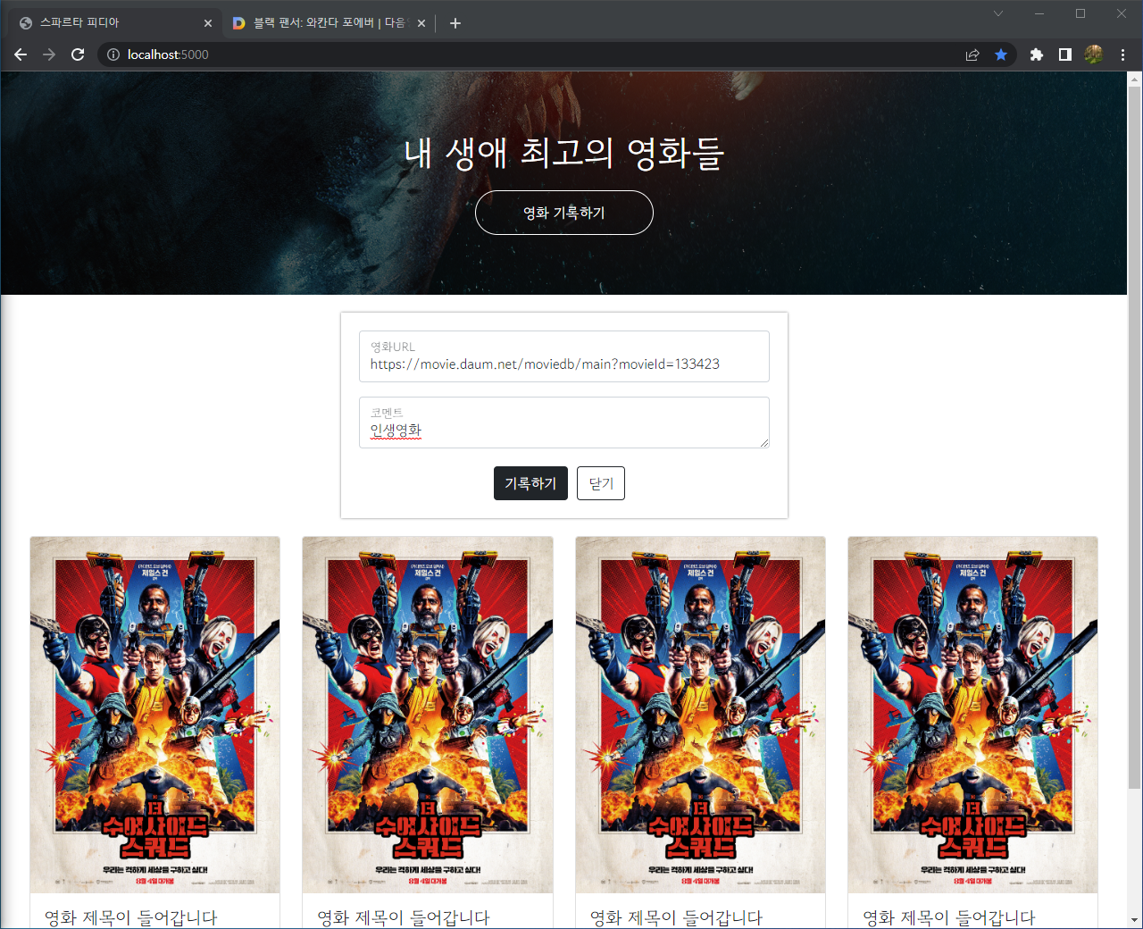This screenshot has height=929, width=1143.
Task: View site information icon in the address bar
Action: click(x=113, y=54)
